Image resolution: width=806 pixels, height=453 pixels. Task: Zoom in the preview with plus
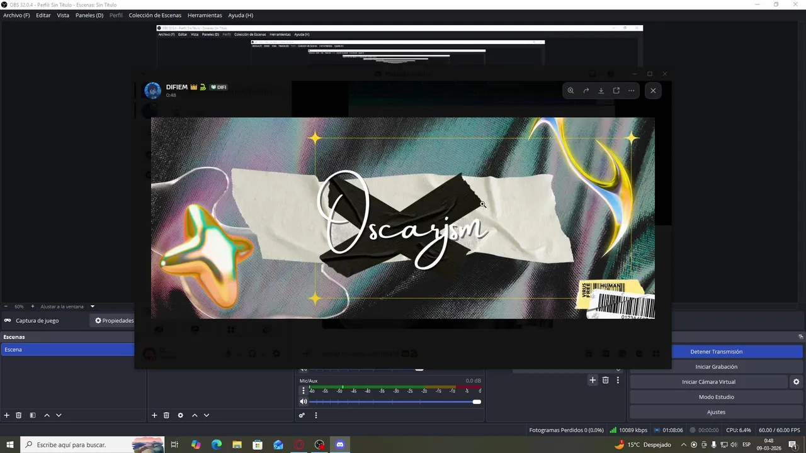pyautogui.click(x=33, y=306)
